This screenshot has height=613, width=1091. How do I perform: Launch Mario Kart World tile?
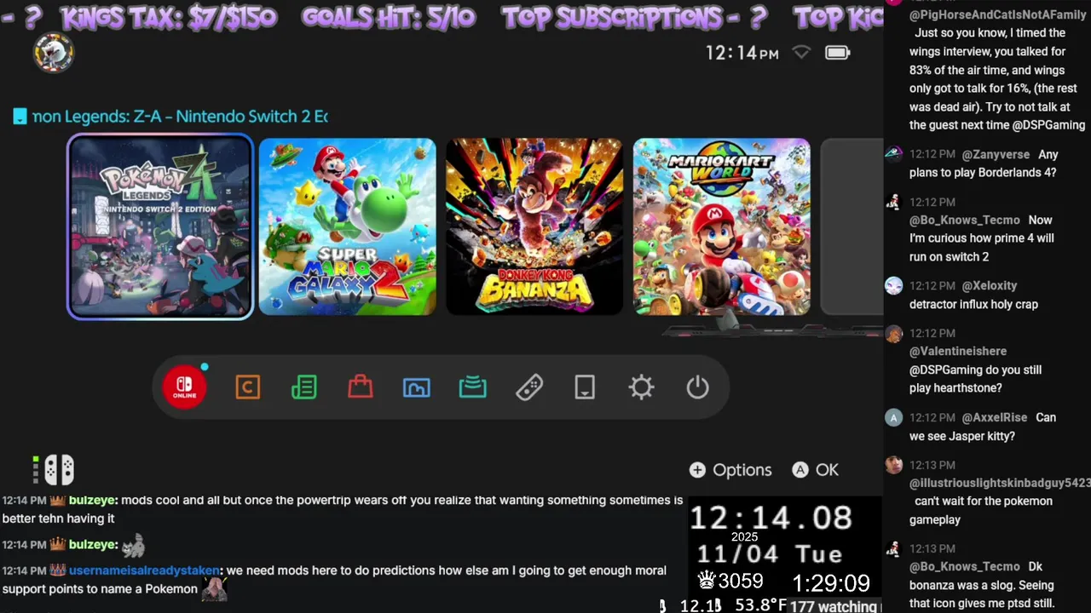coord(722,226)
